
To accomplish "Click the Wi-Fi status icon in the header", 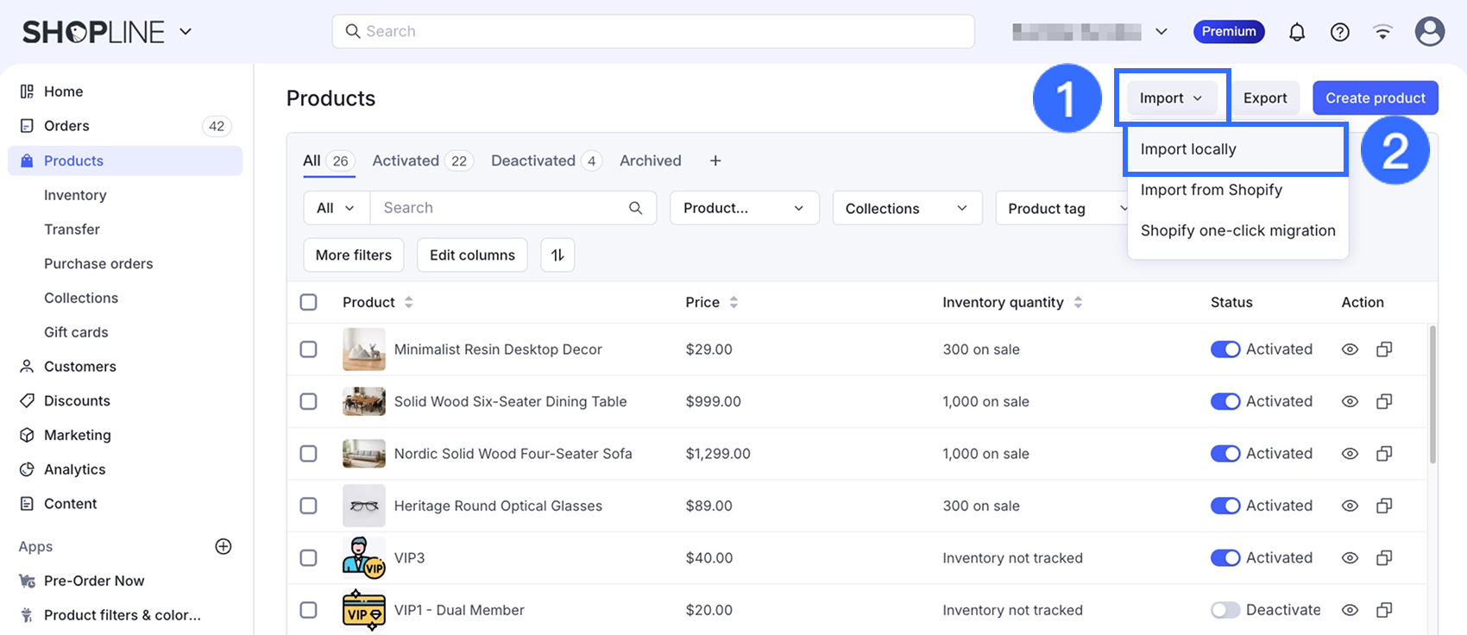I will tap(1382, 32).
